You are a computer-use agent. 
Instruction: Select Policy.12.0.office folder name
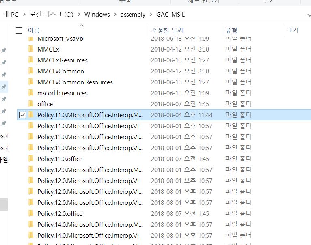[60, 213]
